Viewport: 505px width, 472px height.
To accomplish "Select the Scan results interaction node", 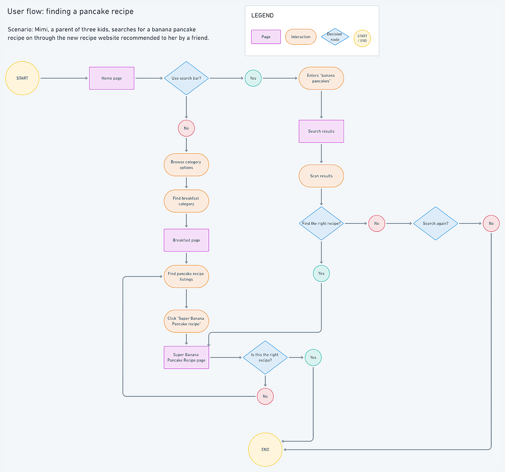I will click(x=321, y=176).
